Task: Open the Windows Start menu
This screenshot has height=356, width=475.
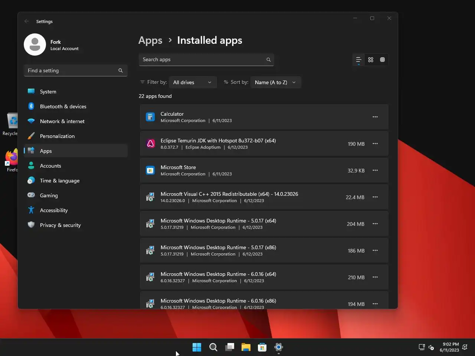Action: tap(197, 347)
